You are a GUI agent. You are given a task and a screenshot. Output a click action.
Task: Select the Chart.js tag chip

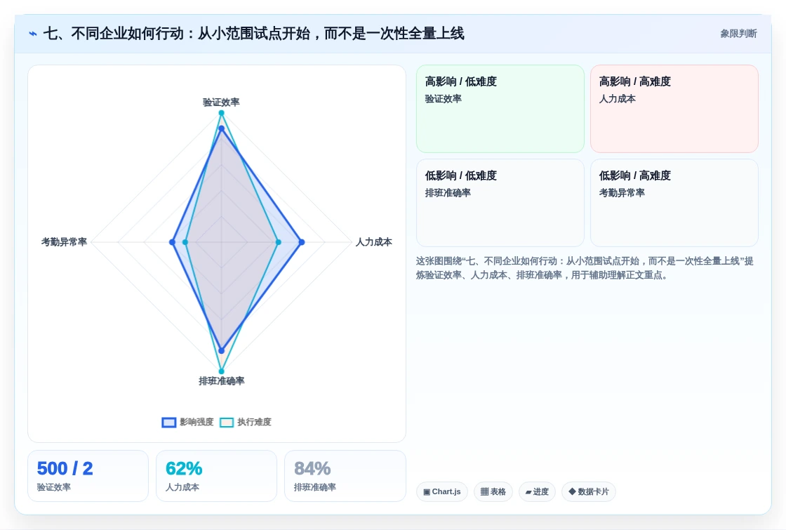pyautogui.click(x=442, y=491)
